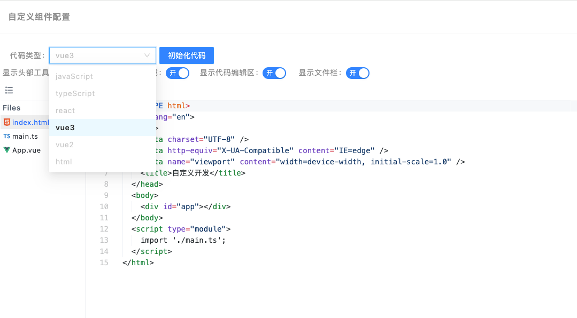Open index.html in the Files panel
Image resolution: width=577 pixels, height=318 pixels.
30,122
